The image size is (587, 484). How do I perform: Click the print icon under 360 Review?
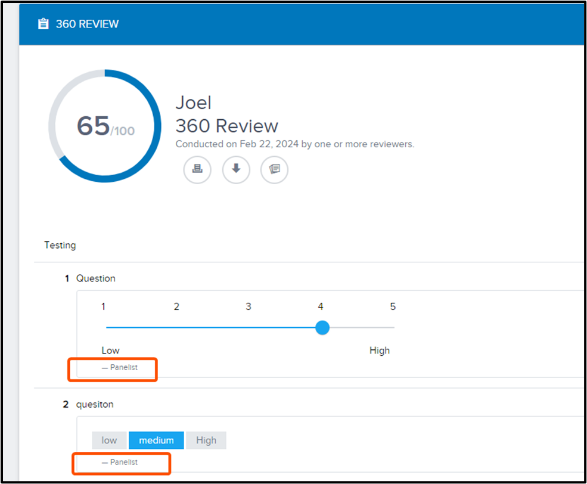(x=197, y=169)
